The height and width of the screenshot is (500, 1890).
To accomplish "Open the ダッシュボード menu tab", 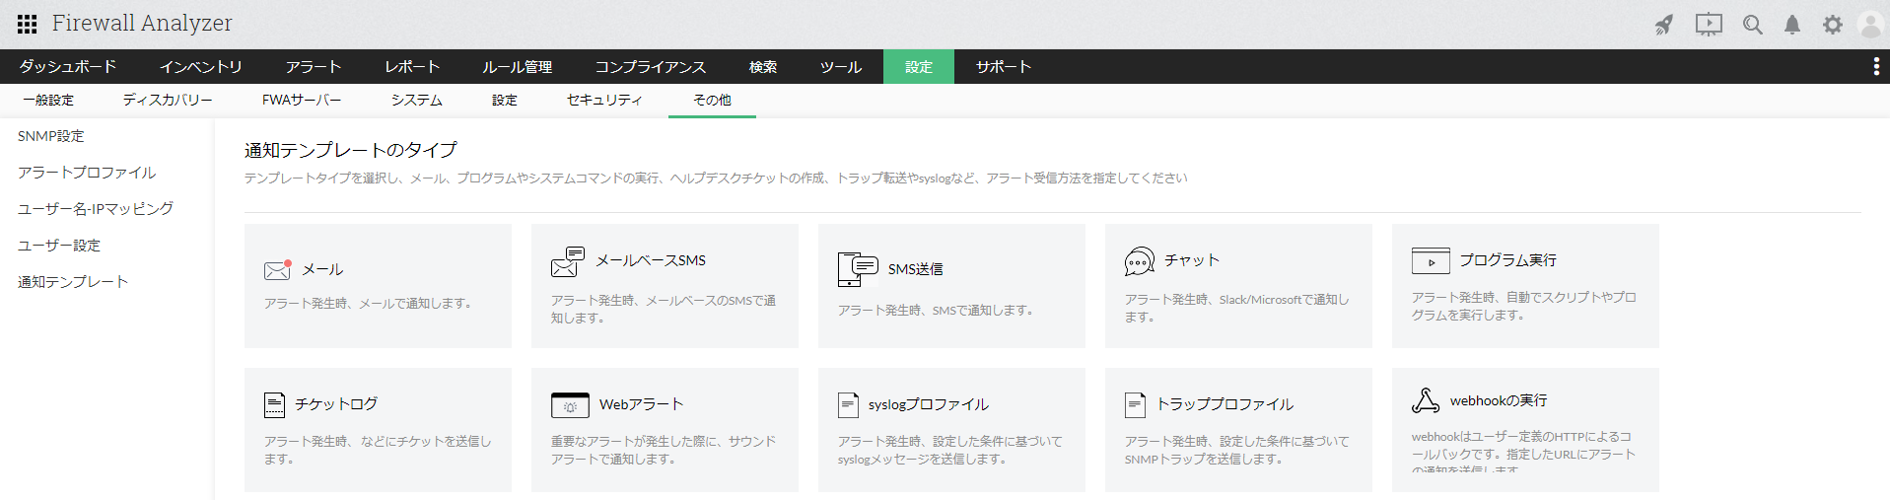I will coord(68,66).
